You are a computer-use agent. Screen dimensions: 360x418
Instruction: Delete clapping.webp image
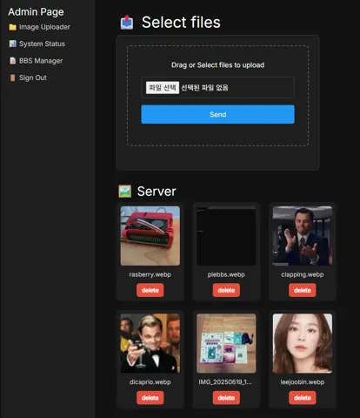pyautogui.click(x=303, y=290)
